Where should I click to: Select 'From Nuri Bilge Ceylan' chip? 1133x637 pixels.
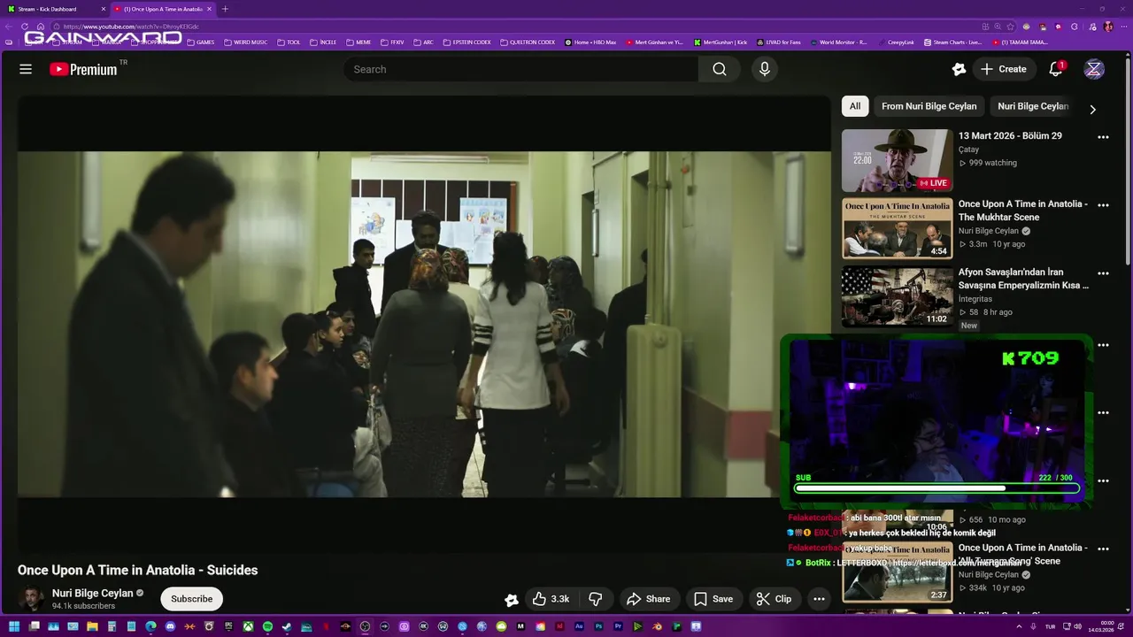(x=929, y=106)
